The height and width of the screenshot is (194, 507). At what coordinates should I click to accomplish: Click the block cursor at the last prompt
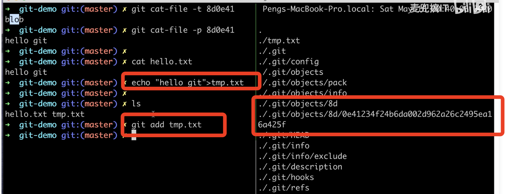coord(134,135)
